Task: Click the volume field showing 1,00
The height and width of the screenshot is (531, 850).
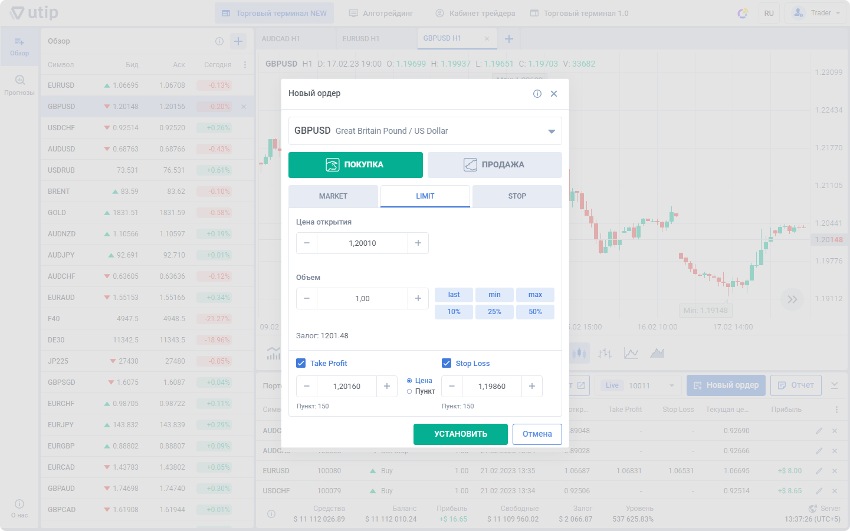Action: click(362, 298)
